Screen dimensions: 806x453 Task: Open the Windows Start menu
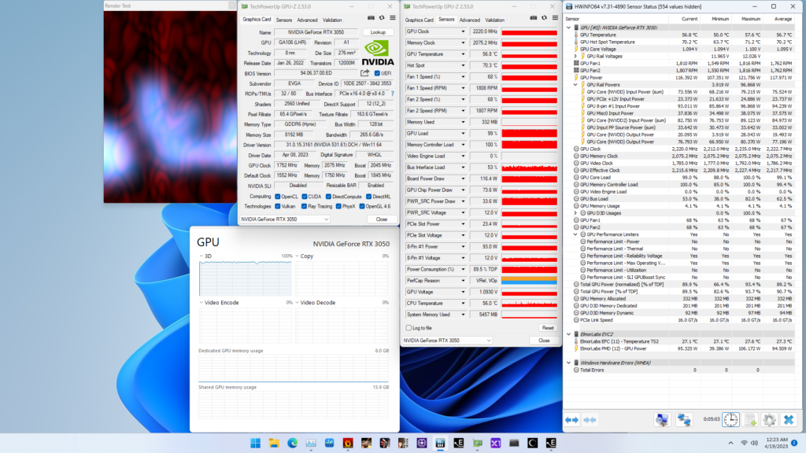(x=256, y=443)
